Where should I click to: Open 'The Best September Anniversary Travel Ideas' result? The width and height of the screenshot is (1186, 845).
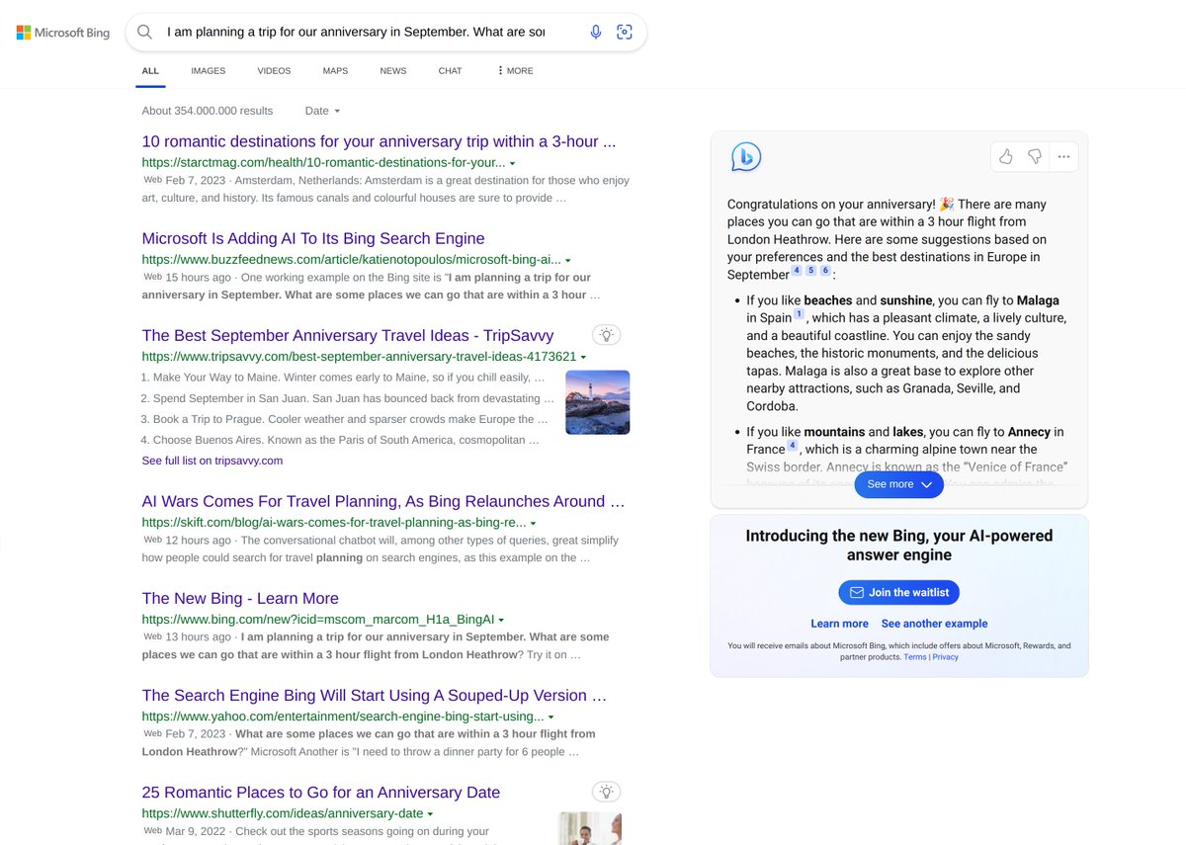(x=348, y=335)
